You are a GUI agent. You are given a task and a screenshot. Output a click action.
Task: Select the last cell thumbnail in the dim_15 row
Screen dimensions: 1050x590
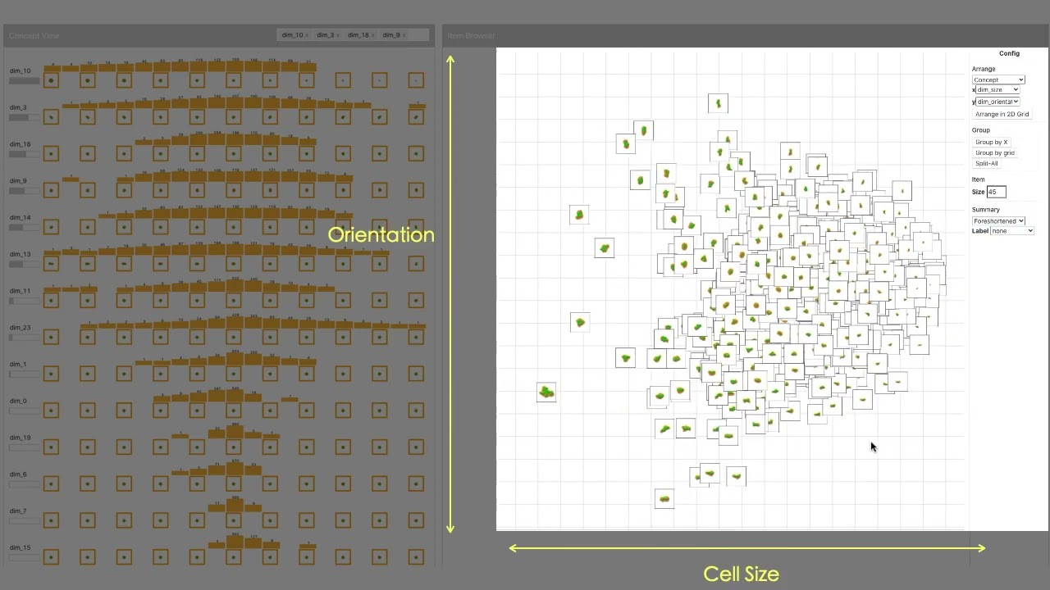[416, 557]
